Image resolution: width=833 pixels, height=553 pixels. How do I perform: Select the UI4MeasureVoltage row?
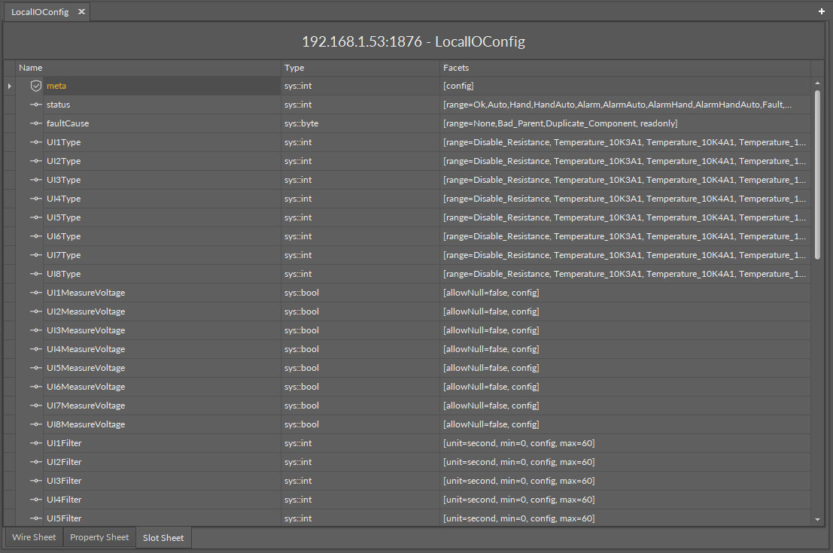86,349
